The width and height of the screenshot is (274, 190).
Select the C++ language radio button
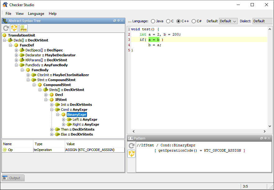tap(178, 21)
